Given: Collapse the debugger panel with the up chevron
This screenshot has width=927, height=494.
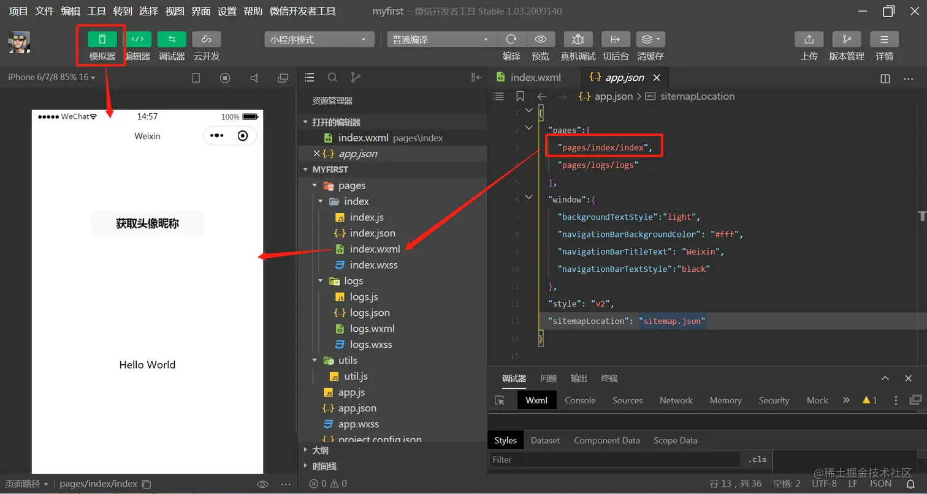Looking at the screenshot, I should pyautogui.click(x=885, y=378).
